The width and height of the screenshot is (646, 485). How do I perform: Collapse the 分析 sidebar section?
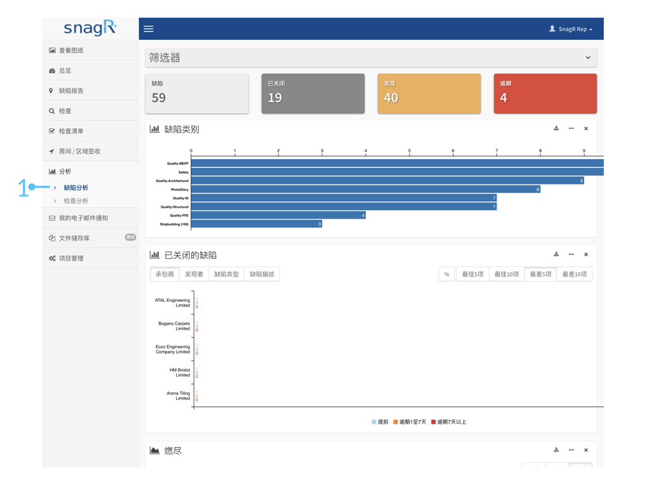coord(90,172)
